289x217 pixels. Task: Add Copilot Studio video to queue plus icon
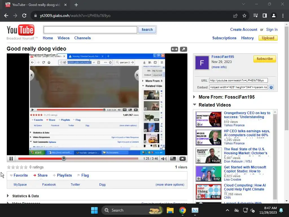(198, 179)
